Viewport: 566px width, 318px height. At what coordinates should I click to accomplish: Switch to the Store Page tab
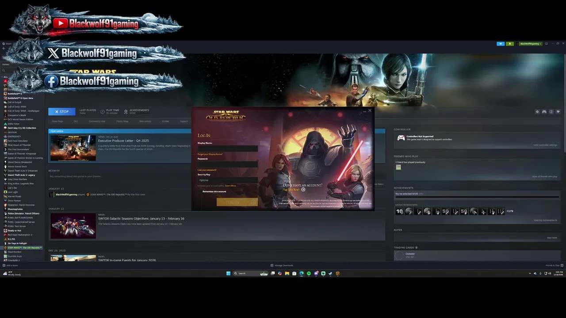(57, 121)
